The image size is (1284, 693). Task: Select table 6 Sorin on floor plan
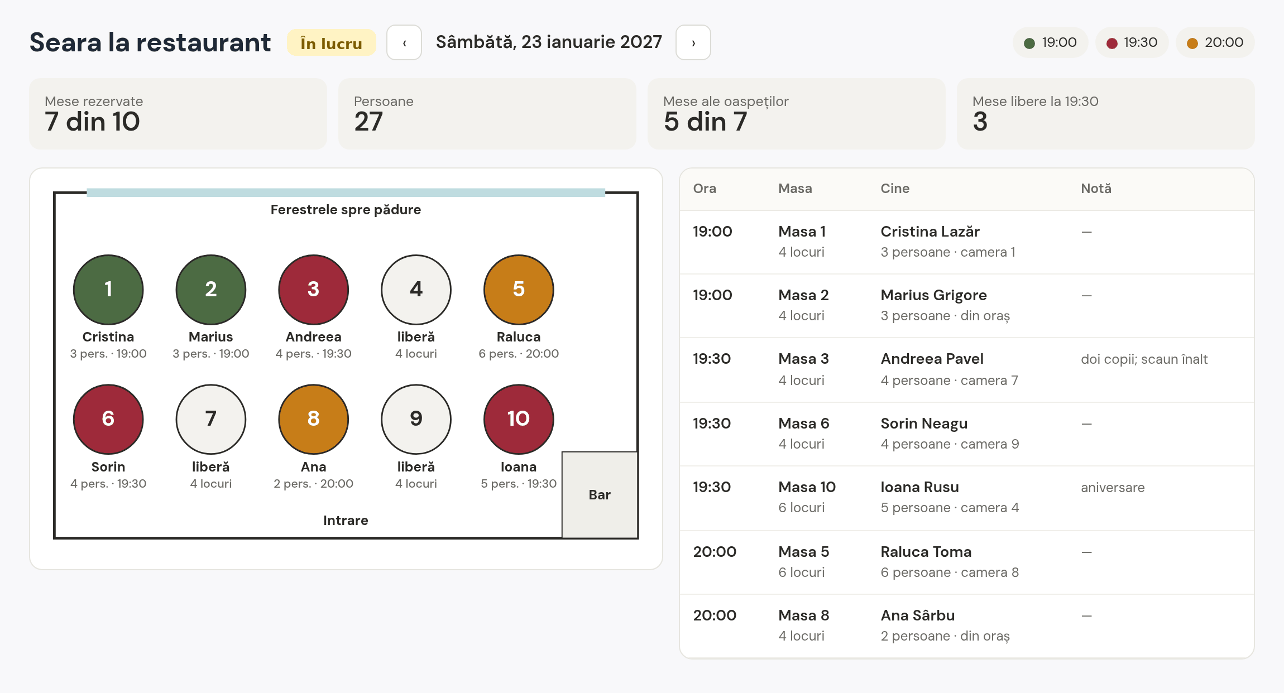[x=108, y=419]
